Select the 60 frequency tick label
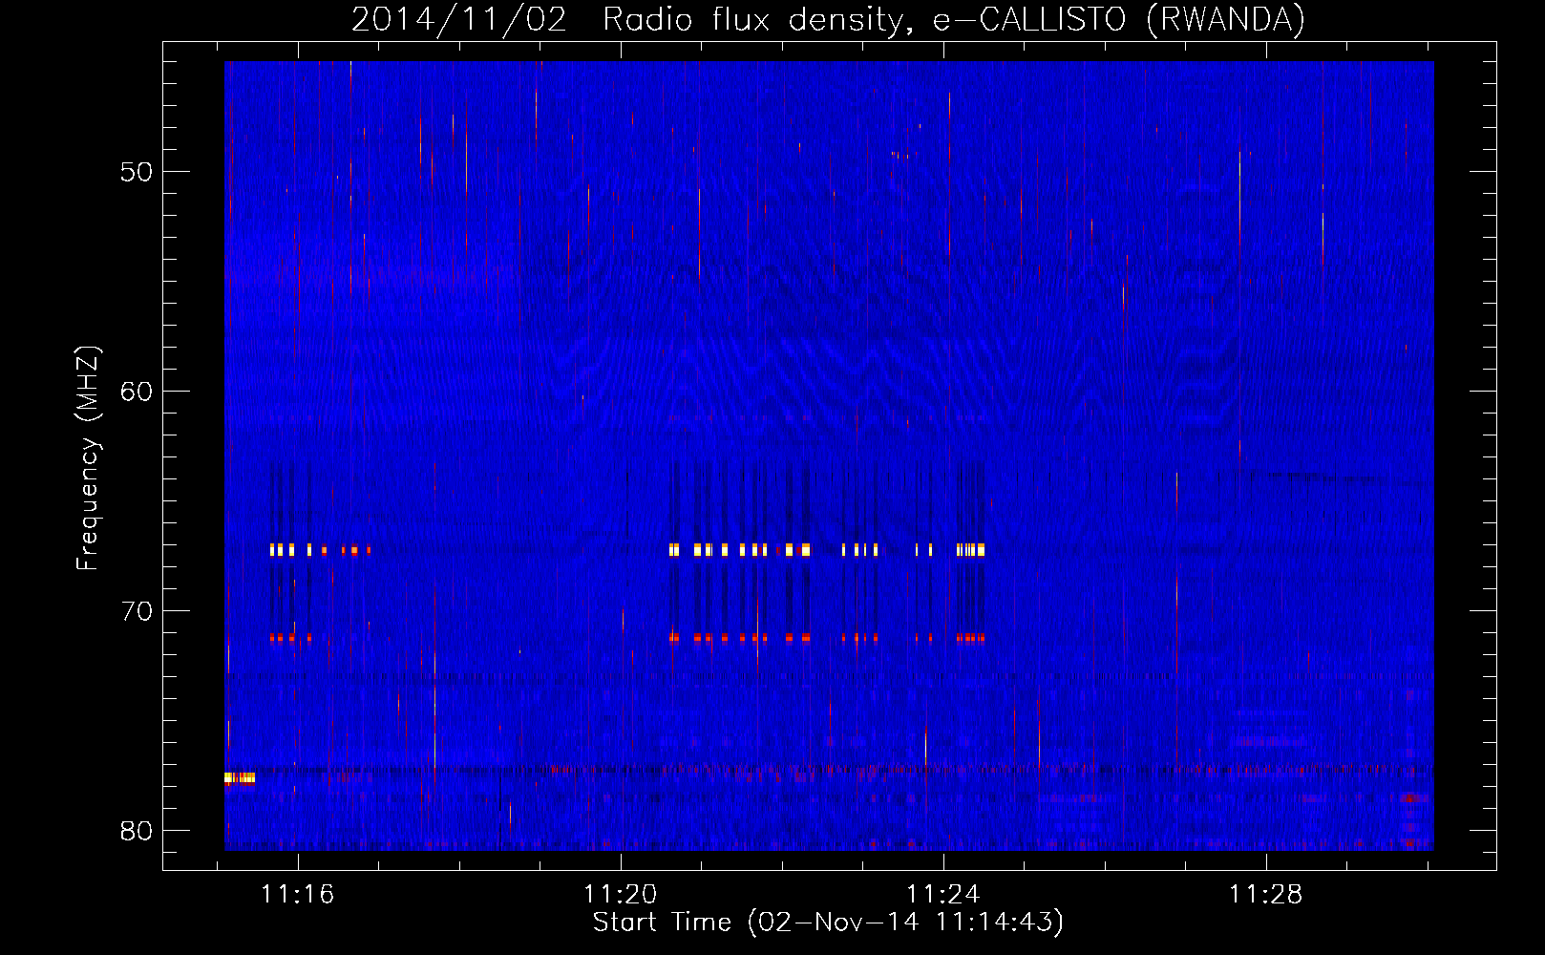 137,392
